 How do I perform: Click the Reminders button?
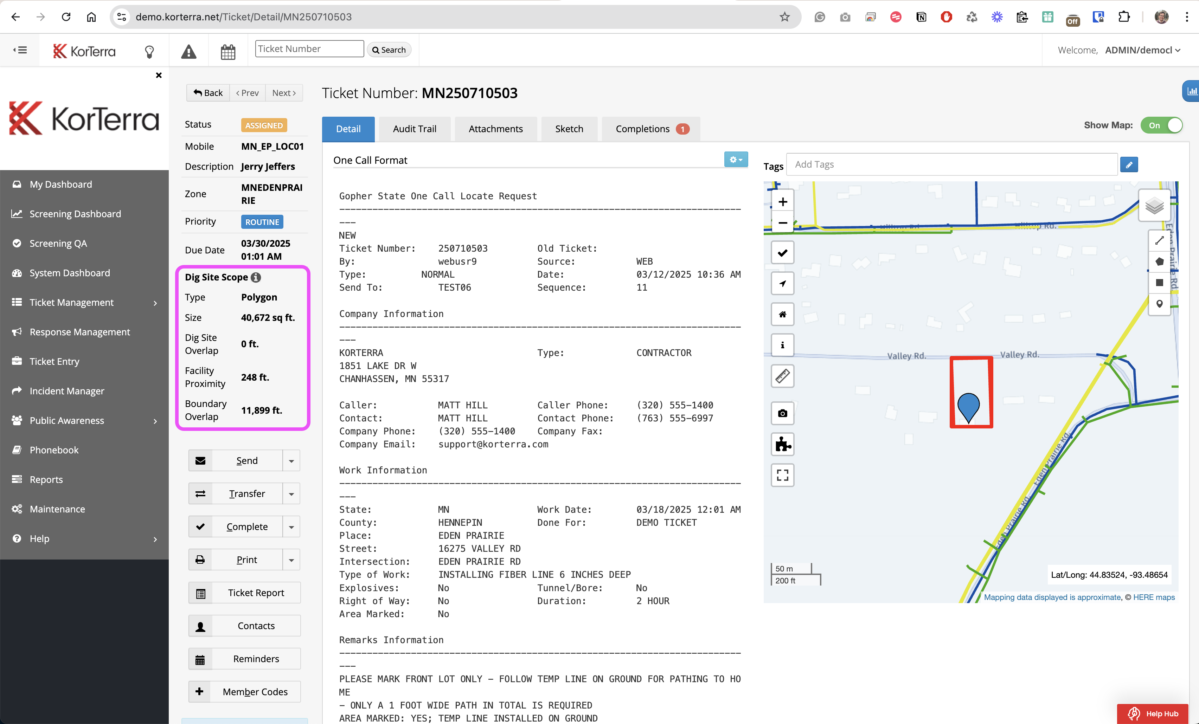click(244, 659)
